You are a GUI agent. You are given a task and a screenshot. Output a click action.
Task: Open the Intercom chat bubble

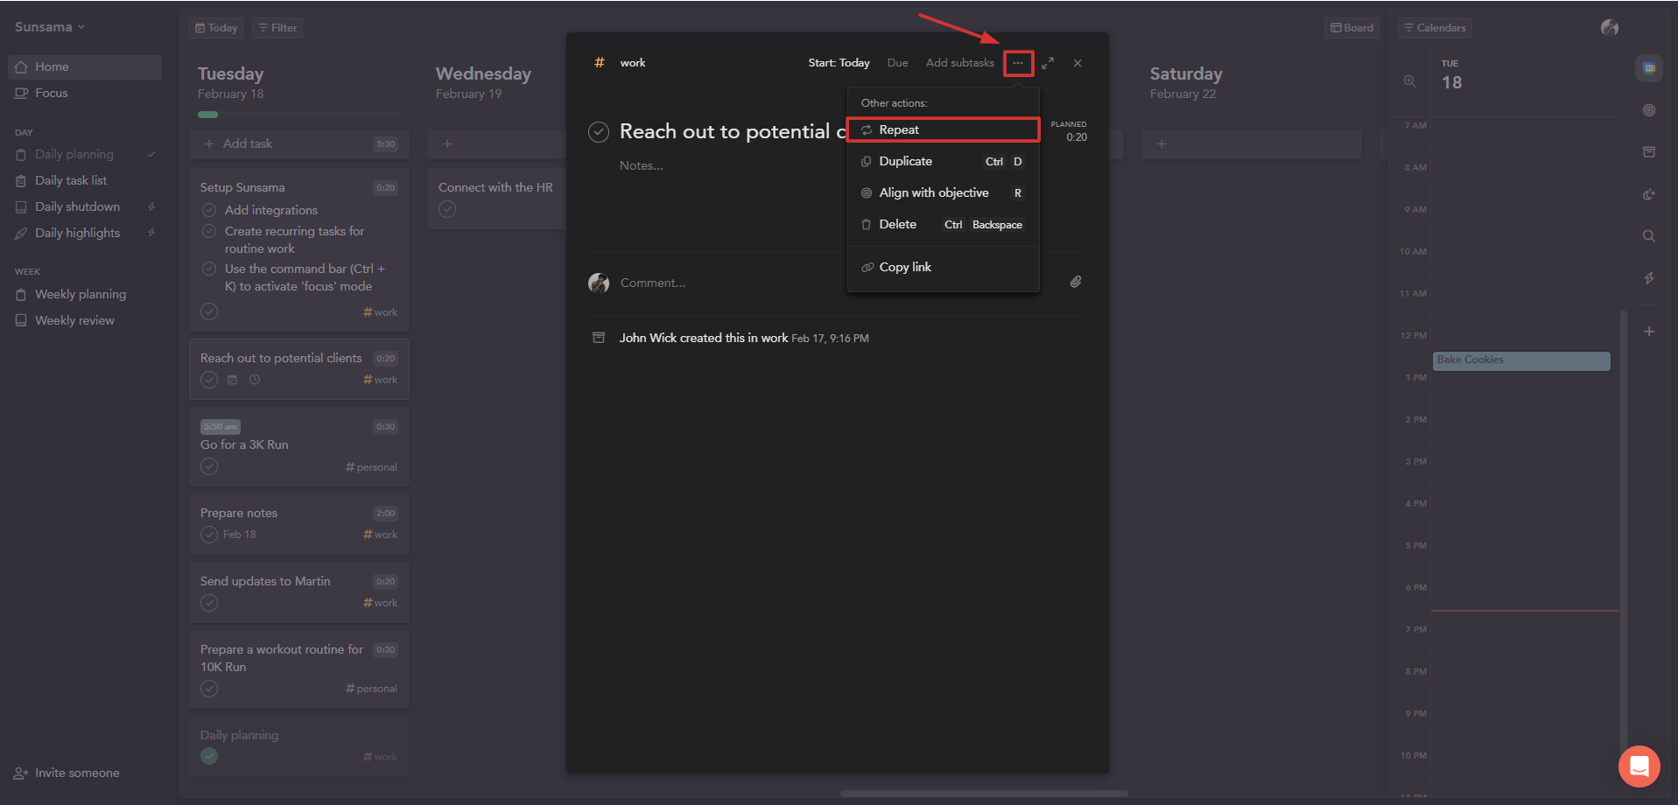tap(1639, 766)
